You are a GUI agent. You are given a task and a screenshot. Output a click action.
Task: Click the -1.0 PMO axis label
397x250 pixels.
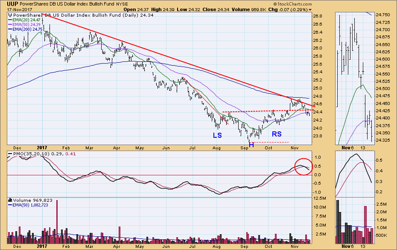tap(317, 192)
